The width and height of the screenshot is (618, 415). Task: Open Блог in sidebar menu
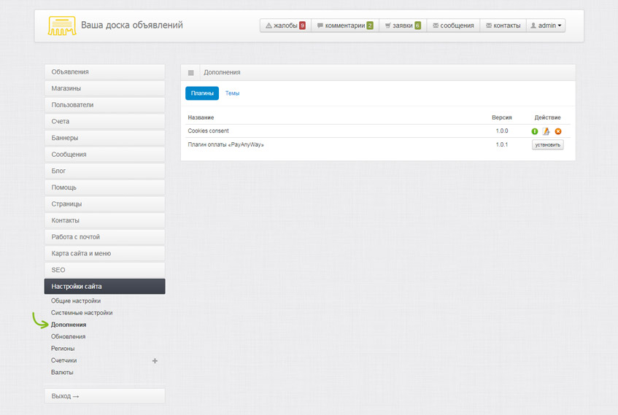[x=104, y=171]
